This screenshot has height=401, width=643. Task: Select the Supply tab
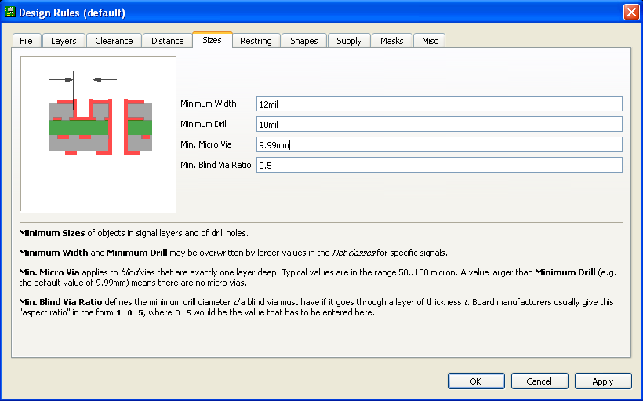pyautogui.click(x=349, y=41)
